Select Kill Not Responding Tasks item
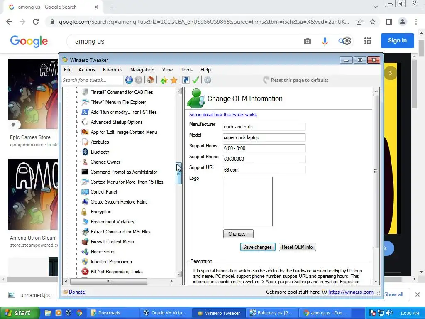The height and width of the screenshot is (319, 425). pos(117,272)
